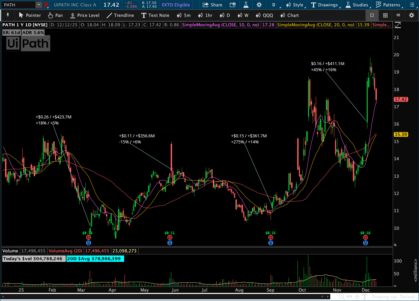Open the symbol history dropdown arrow
Image resolution: width=419 pixels, height=301 pixels.
38,5
